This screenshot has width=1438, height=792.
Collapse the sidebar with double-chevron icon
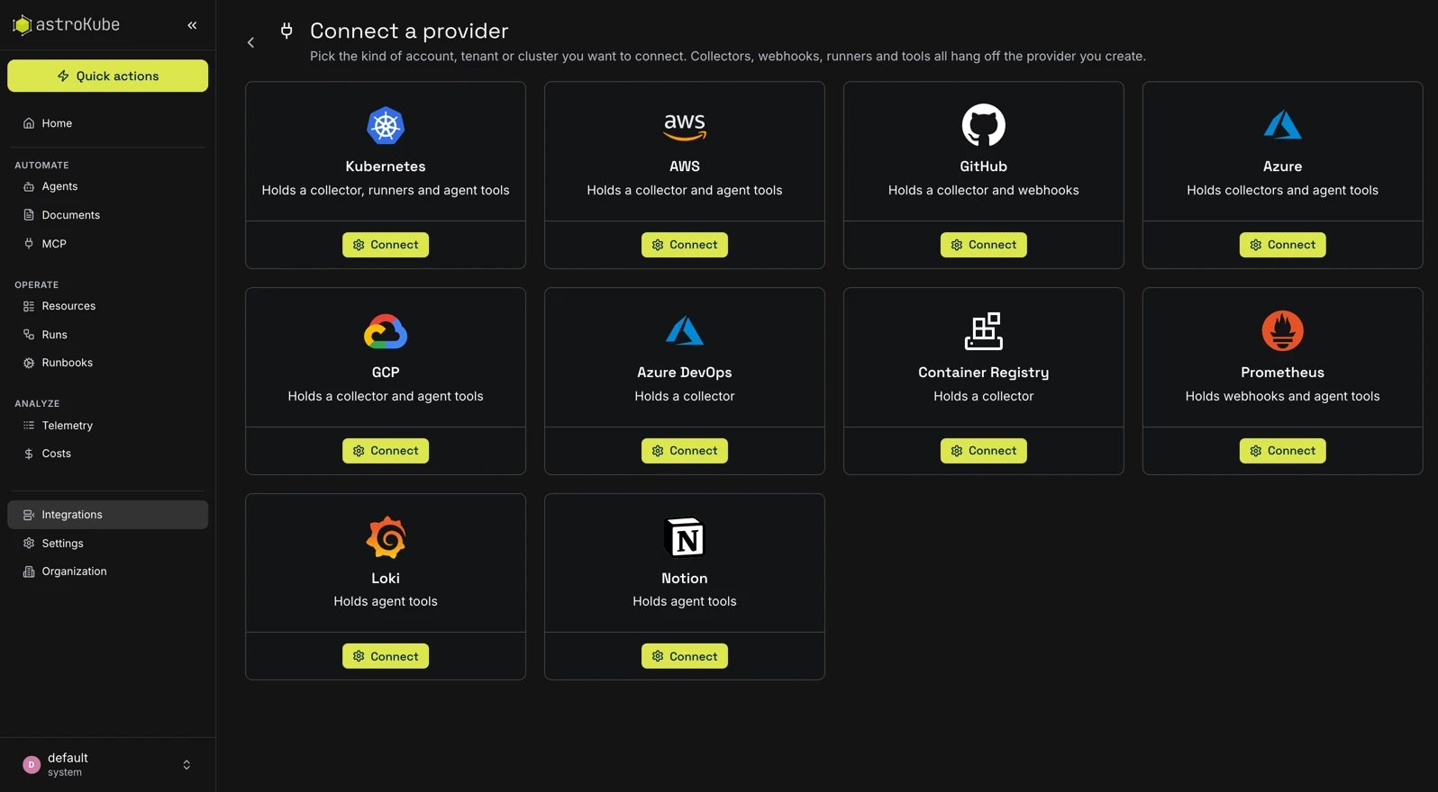point(192,25)
